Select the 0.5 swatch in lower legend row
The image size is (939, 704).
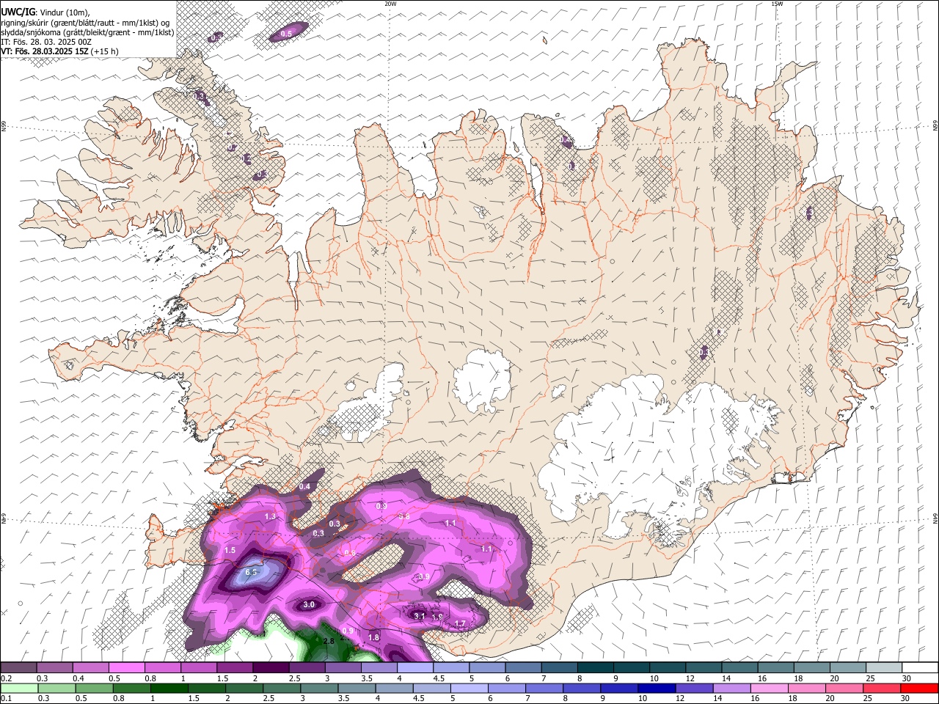tap(94, 688)
